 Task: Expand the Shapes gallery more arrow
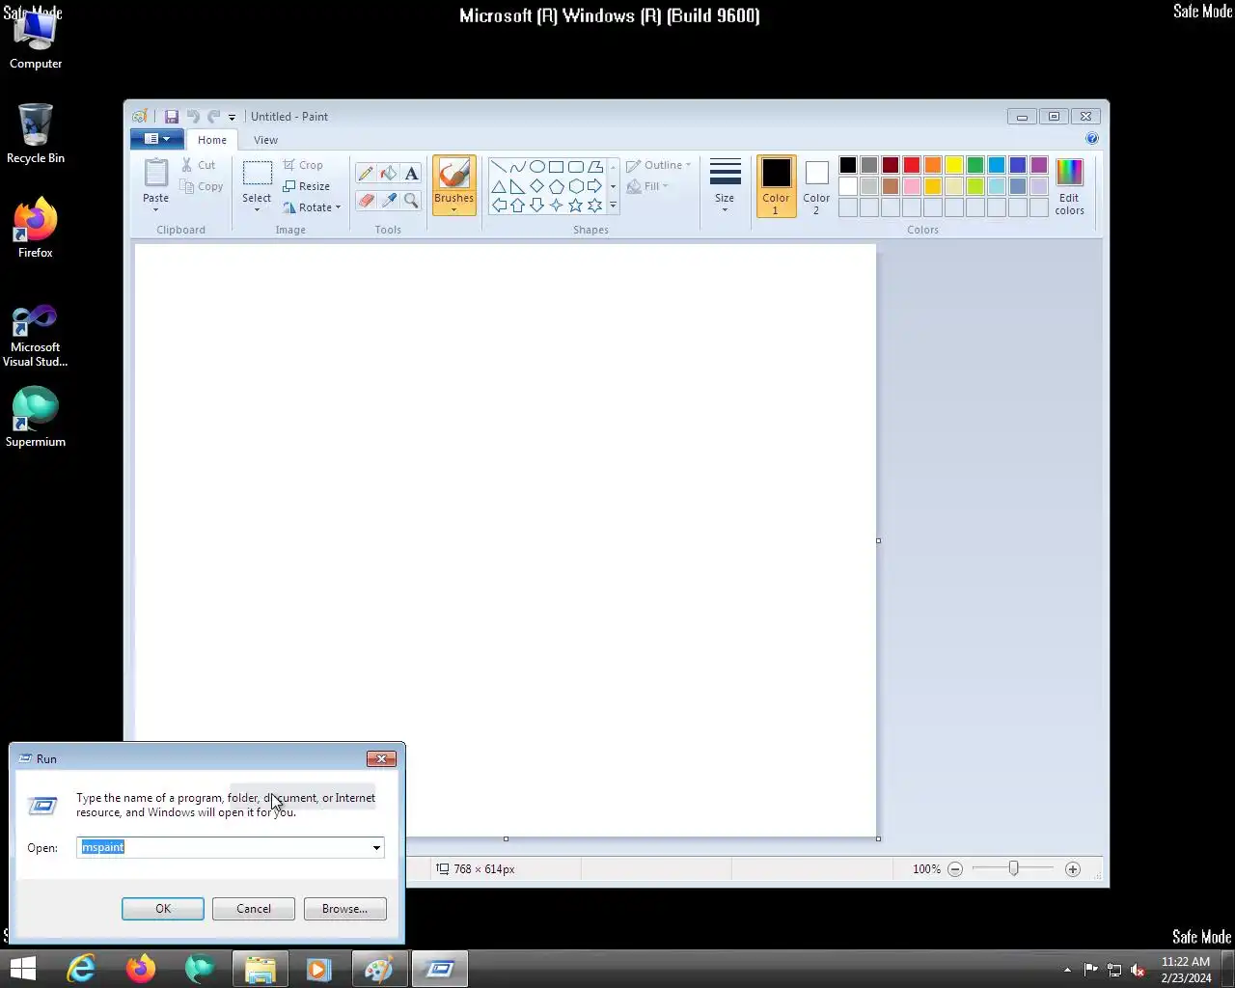tap(613, 206)
